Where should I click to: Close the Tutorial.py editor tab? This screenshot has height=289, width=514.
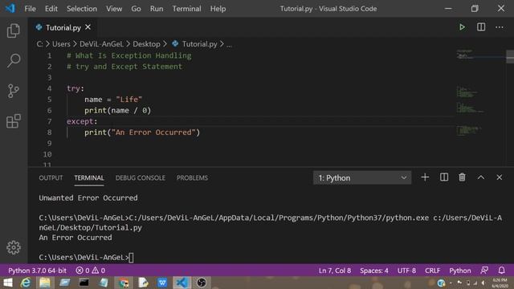(x=88, y=27)
